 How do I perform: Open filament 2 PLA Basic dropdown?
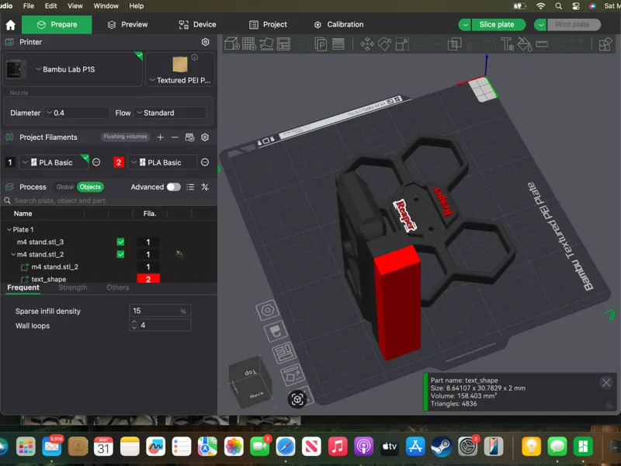click(162, 162)
